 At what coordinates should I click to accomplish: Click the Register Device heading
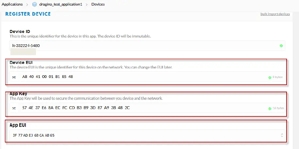click(x=28, y=14)
